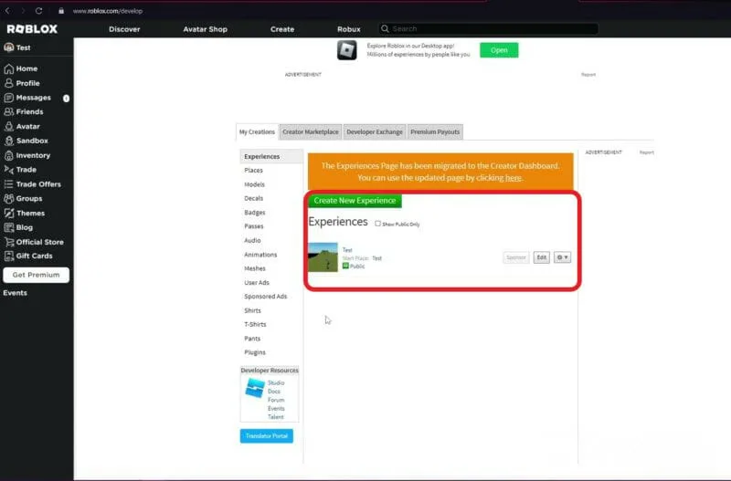Click the Test experience thumbnail
The width and height of the screenshot is (731, 481).
coord(323,257)
